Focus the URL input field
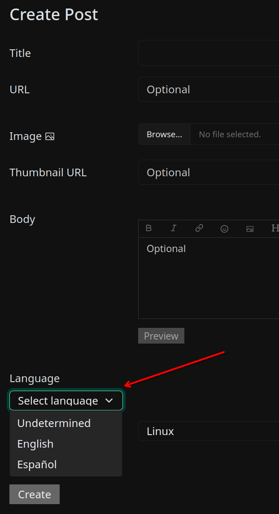The height and width of the screenshot is (514, 279). pyautogui.click(x=209, y=89)
